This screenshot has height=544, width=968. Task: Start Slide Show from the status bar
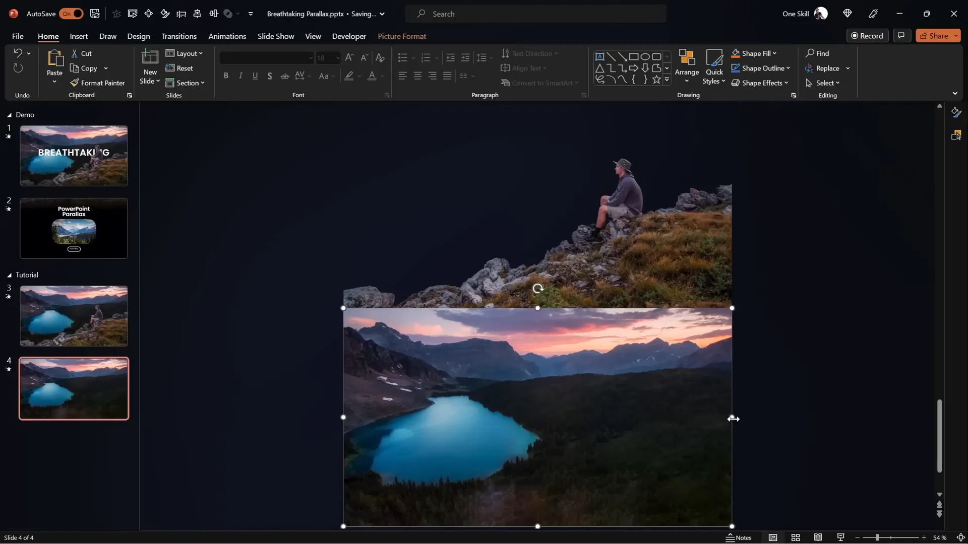[x=840, y=537]
